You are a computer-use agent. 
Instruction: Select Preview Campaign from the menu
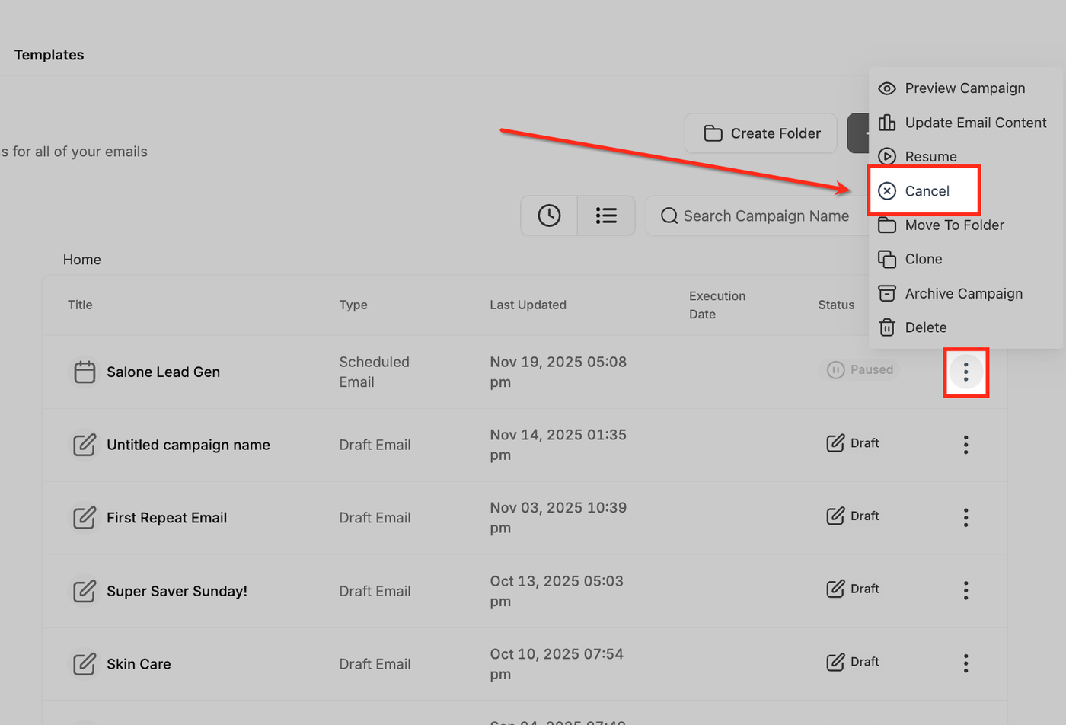965,88
